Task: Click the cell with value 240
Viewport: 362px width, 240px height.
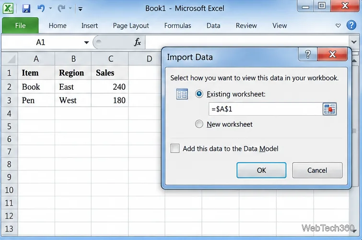Action: coord(110,87)
